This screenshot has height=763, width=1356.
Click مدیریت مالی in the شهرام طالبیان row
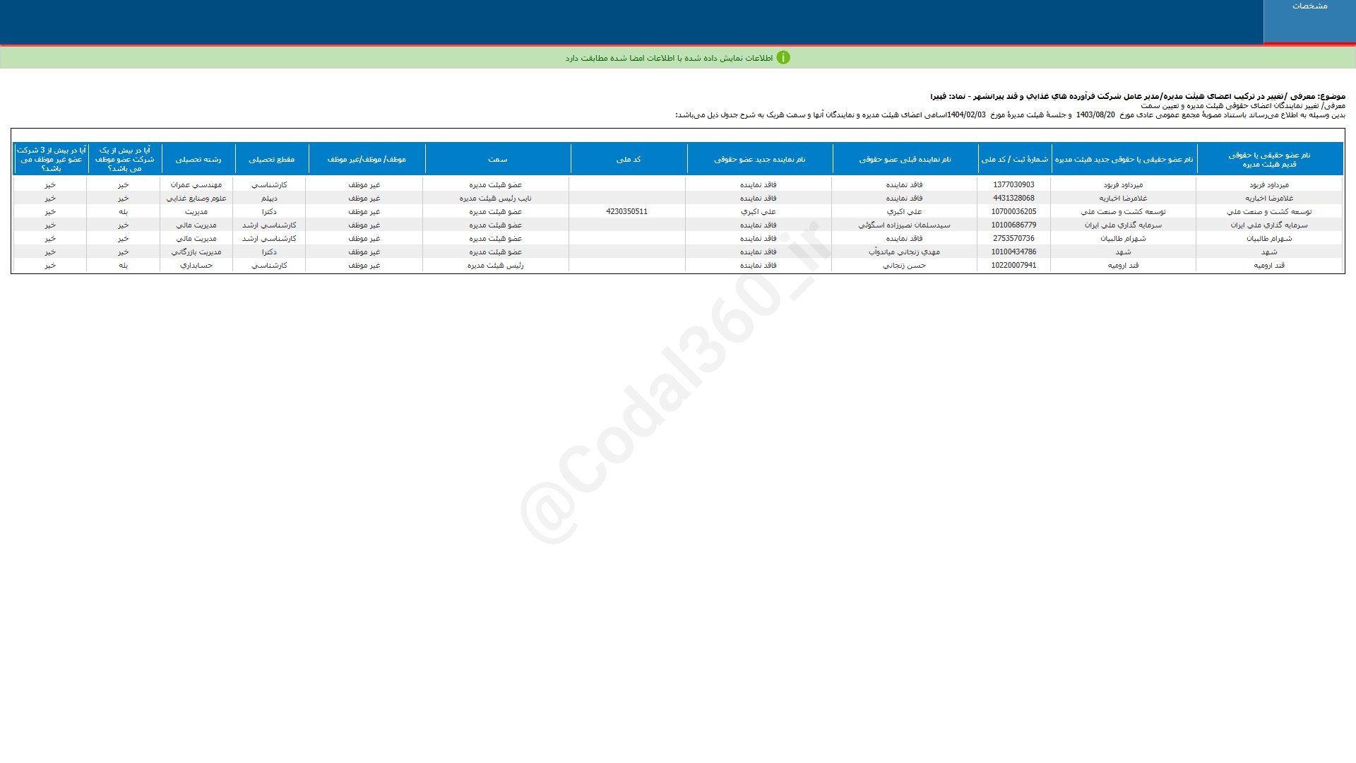[196, 239]
